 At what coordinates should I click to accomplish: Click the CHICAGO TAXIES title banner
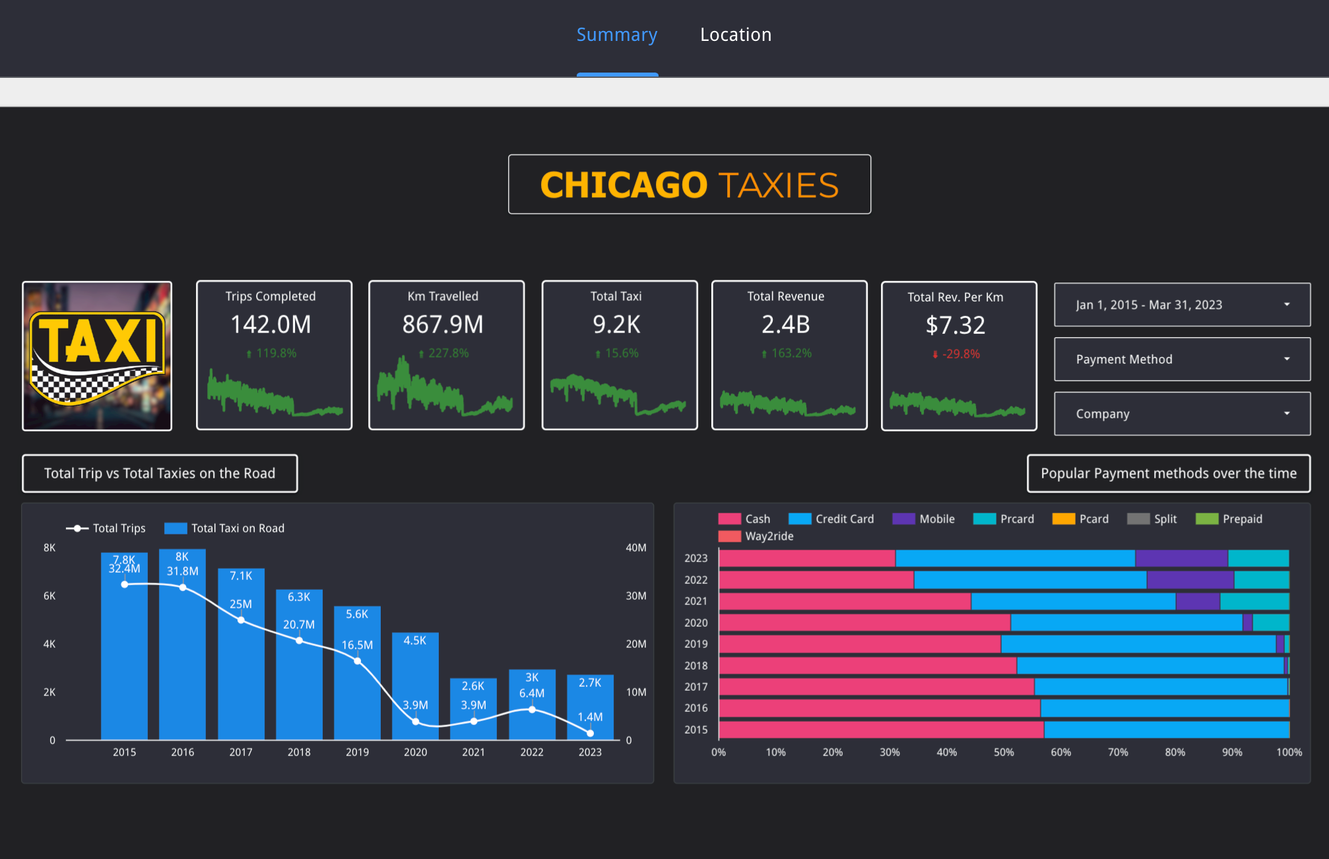point(690,185)
